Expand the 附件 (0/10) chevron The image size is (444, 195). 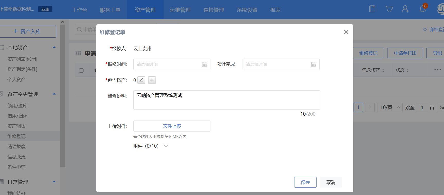pyautogui.click(x=166, y=146)
